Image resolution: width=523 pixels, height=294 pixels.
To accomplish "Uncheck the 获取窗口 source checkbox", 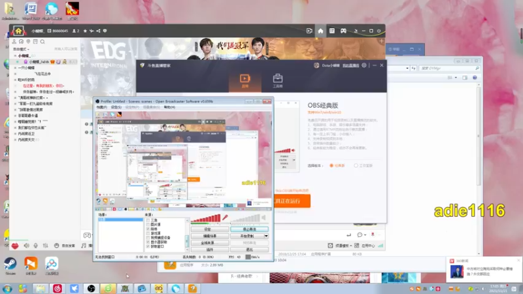I will click(x=148, y=246).
